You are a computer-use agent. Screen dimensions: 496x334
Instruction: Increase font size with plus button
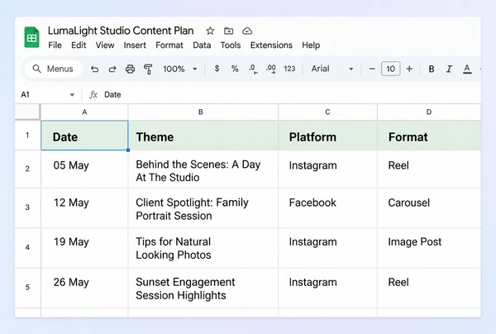coord(409,69)
